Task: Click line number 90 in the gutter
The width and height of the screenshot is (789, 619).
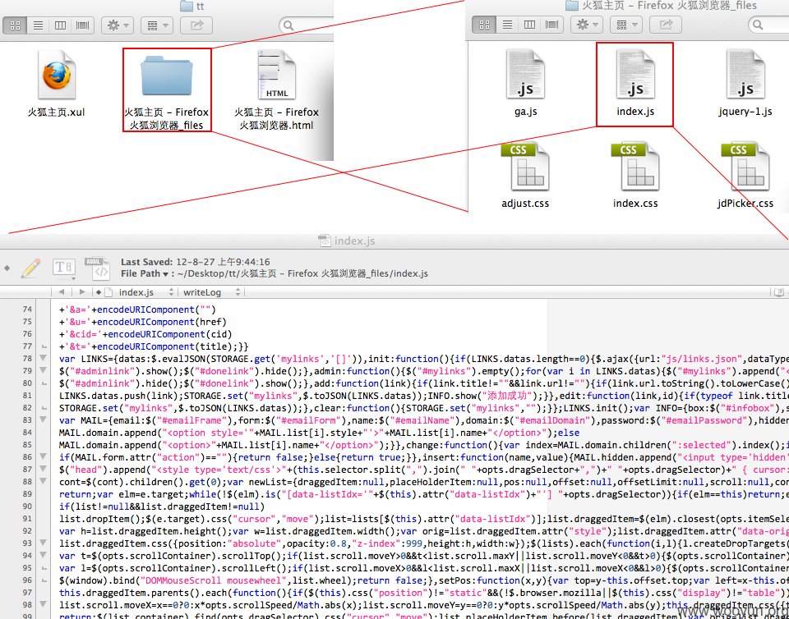Action: (27, 507)
